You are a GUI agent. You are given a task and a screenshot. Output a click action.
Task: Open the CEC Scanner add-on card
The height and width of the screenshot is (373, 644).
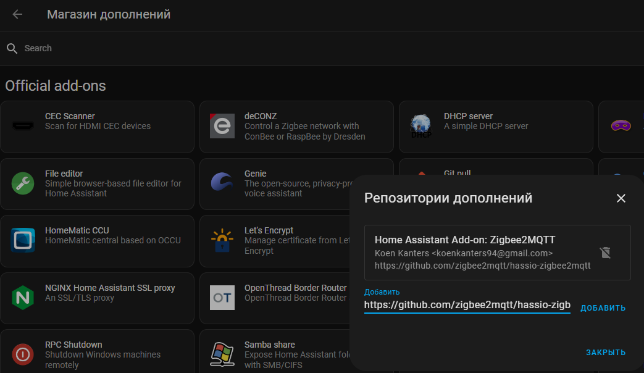[x=97, y=127]
